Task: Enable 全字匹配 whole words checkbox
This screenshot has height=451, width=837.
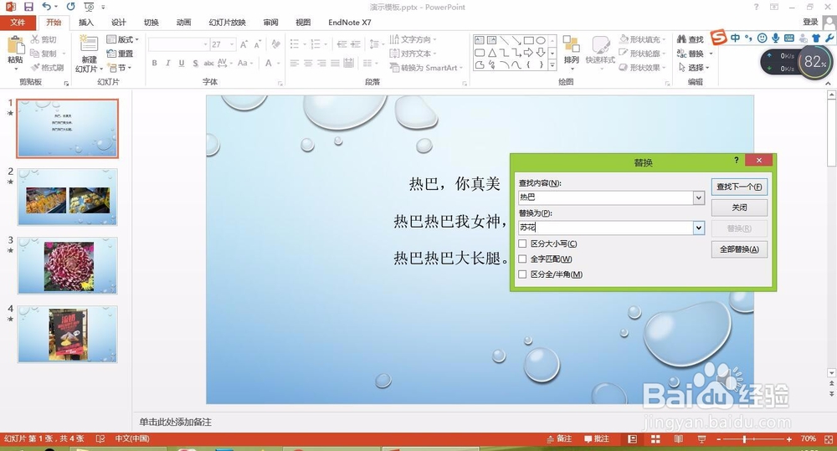Action: coord(522,259)
